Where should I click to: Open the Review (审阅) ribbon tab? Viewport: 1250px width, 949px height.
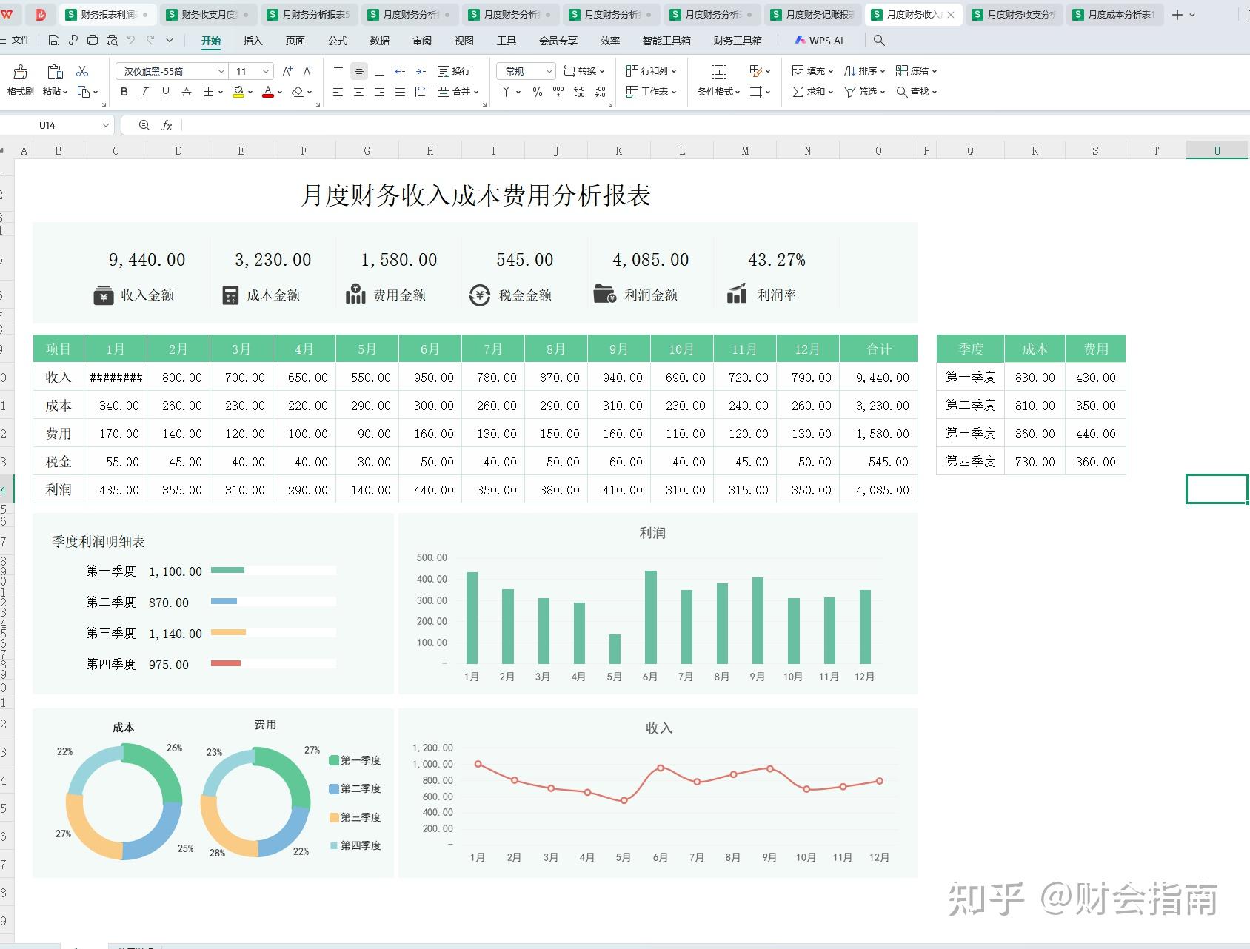point(422,41)
